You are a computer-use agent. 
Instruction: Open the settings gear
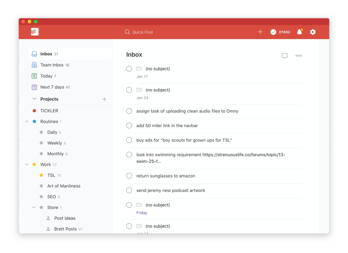tap(313, 31)
